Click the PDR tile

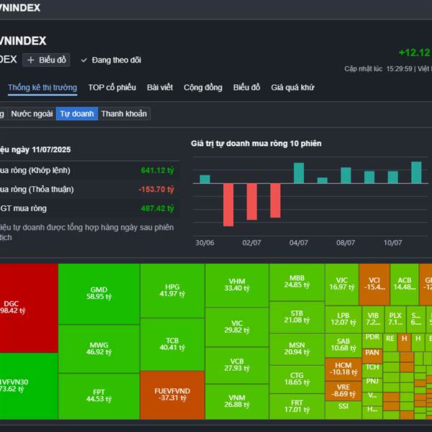pos(372,341)
